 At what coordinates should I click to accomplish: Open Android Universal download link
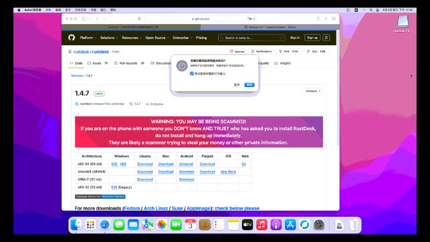coord(186,164)
